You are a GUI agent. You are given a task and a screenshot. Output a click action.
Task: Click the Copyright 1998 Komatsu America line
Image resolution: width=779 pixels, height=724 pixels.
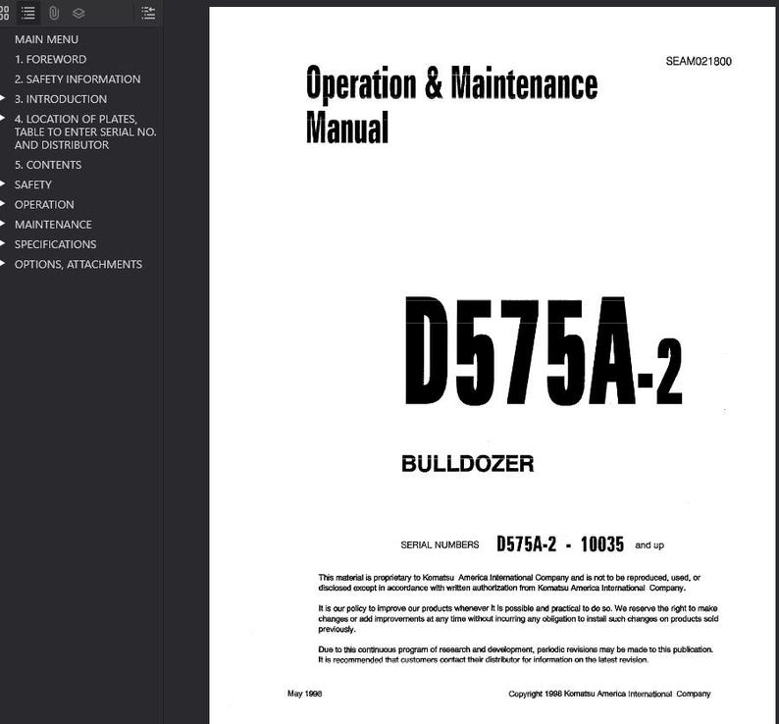[609, 694]
